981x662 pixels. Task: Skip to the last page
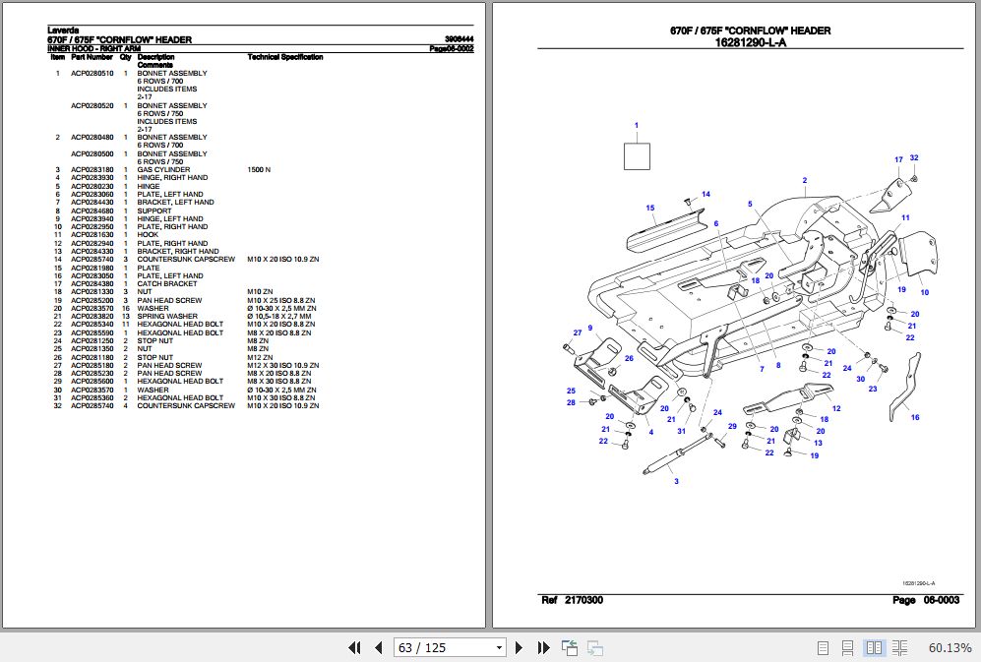[x=542, y=648]
